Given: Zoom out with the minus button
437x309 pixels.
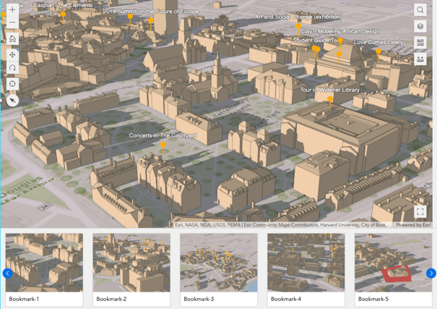Looking at the screenshot, I should tap(12, 22).
